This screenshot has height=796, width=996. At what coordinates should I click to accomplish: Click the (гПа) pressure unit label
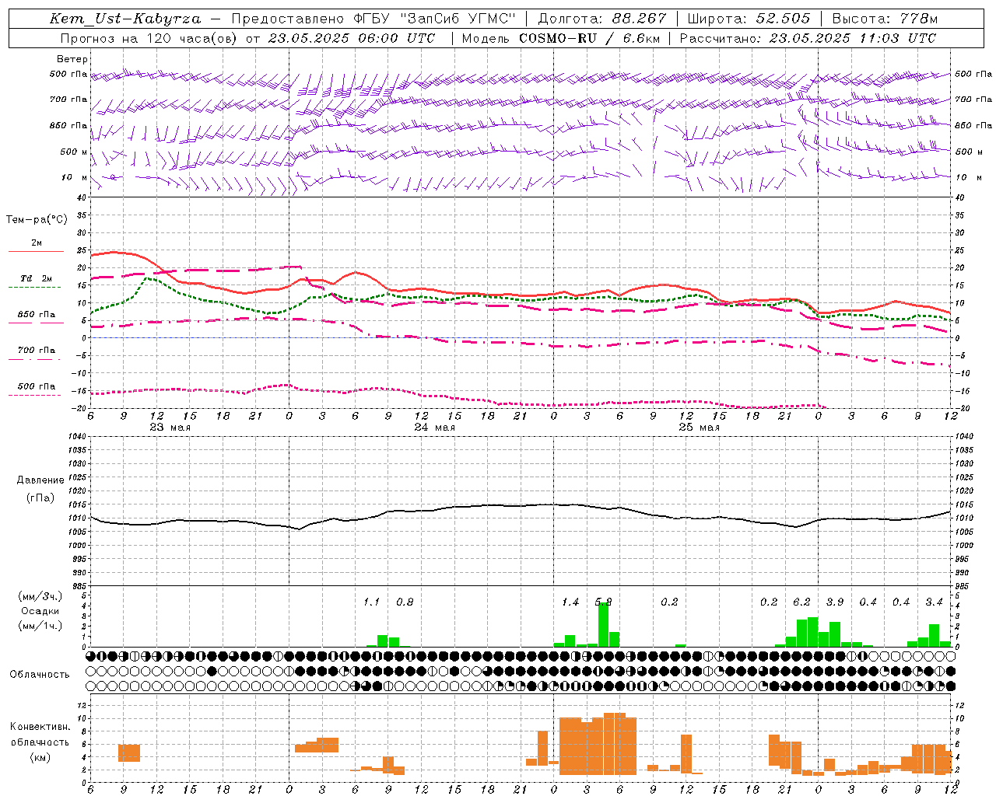point(40,497)
